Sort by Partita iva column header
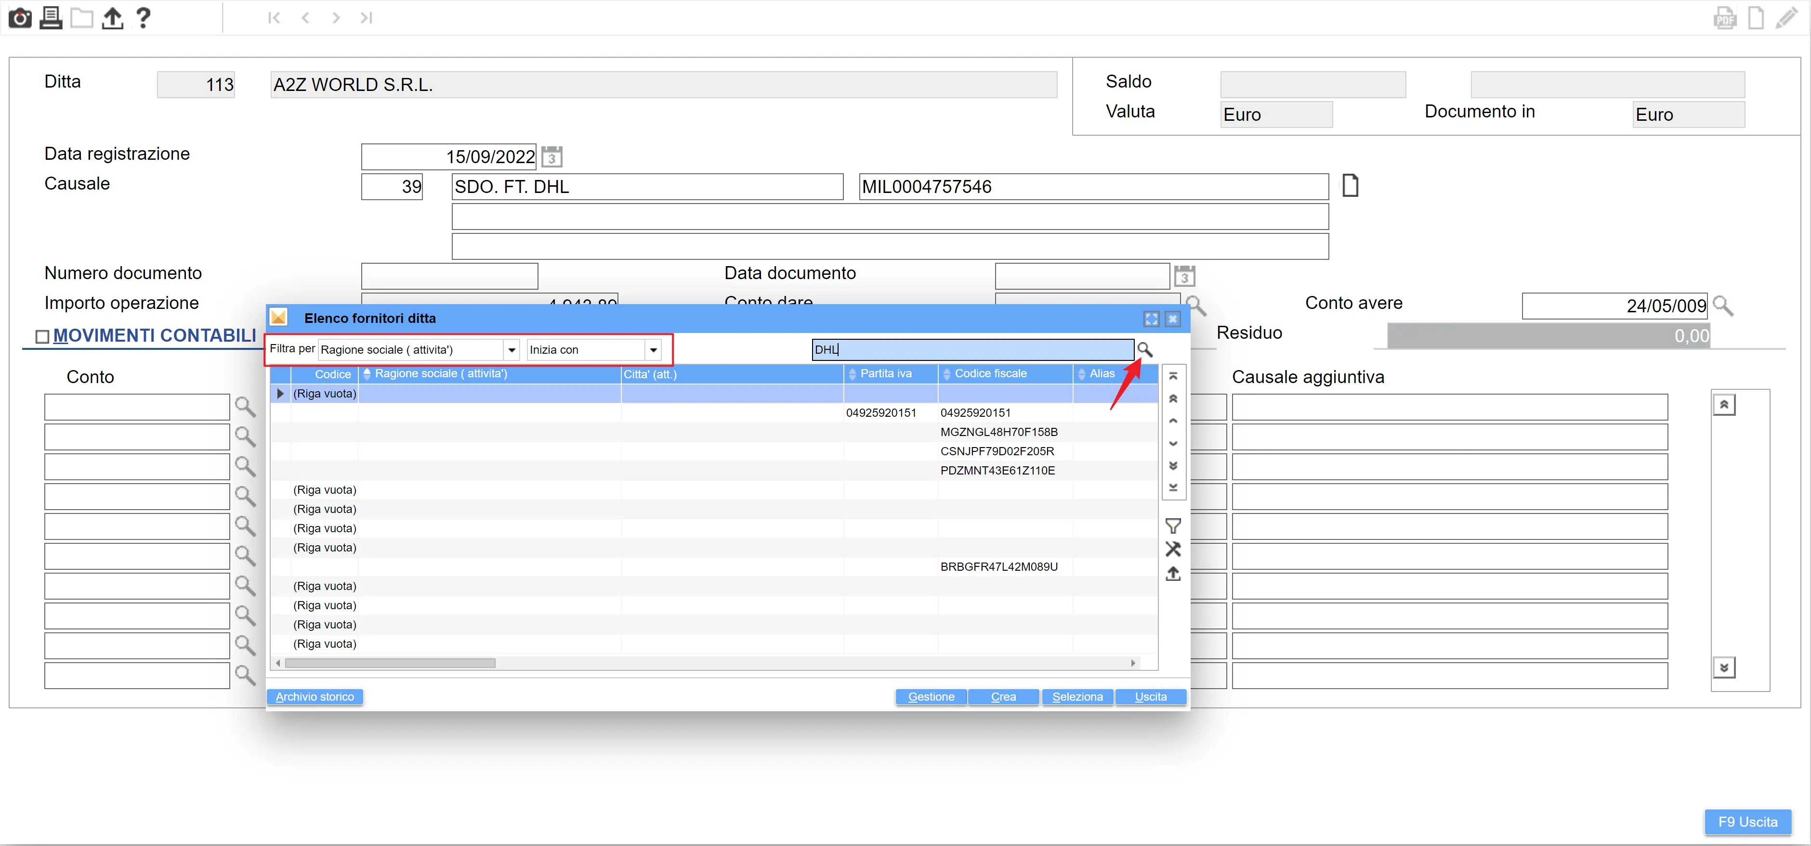Image resolution: width=1811 pixels, height=846 pixels. pos(886,374)
